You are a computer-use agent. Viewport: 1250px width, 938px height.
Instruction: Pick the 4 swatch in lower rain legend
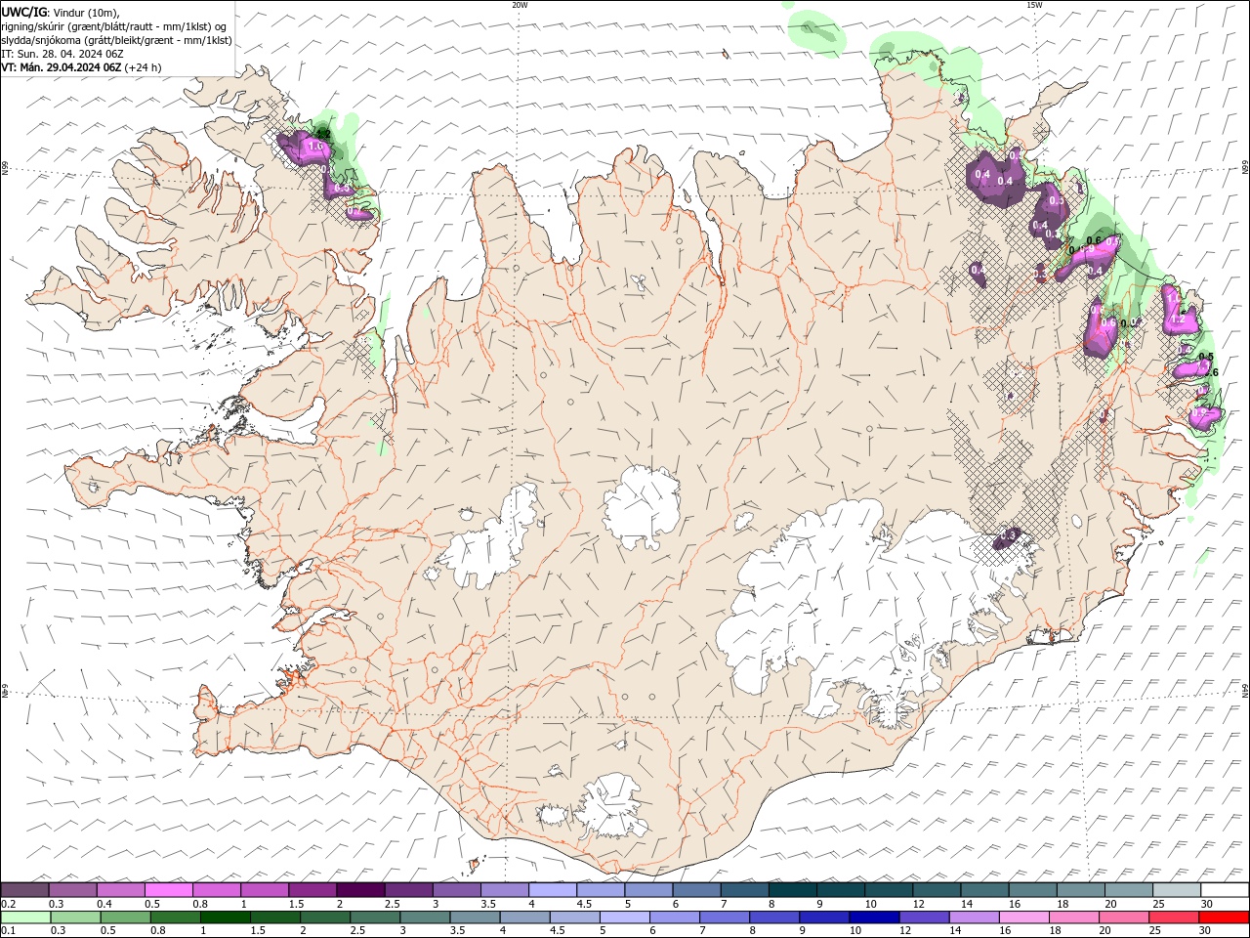pyautogui.click(x=524, y=917)
